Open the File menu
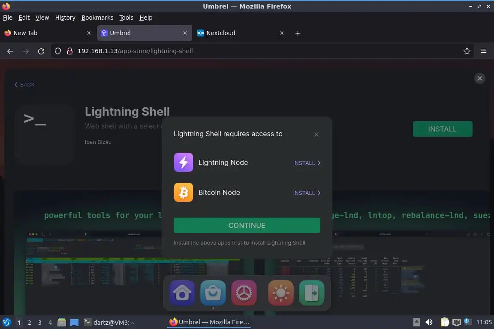 [8, 18]
